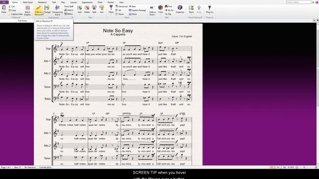Click the A Cappella subtitle text
This screenshot has width=319, height=179.
(x=118, y=34)
